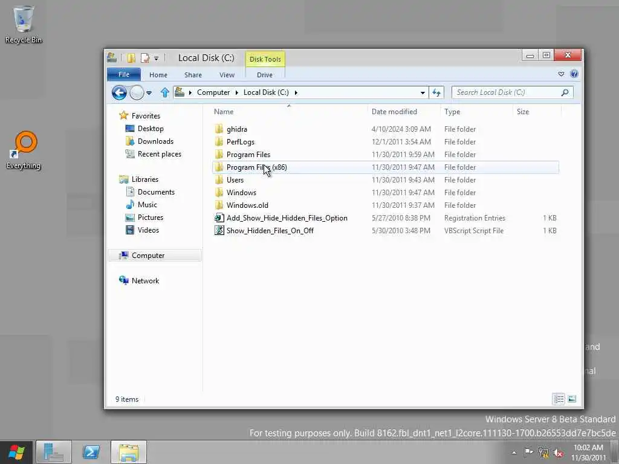Open Start menu from taskbar
The image size is (619, 464).
click(16, 452)
